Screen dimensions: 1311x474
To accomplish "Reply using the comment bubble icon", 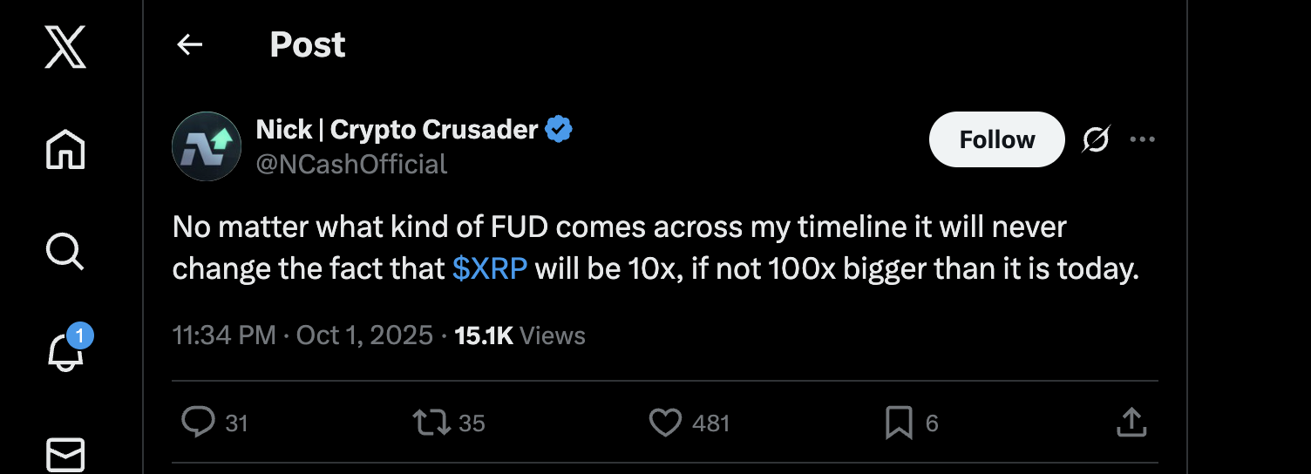I will (x=198, y=423).
